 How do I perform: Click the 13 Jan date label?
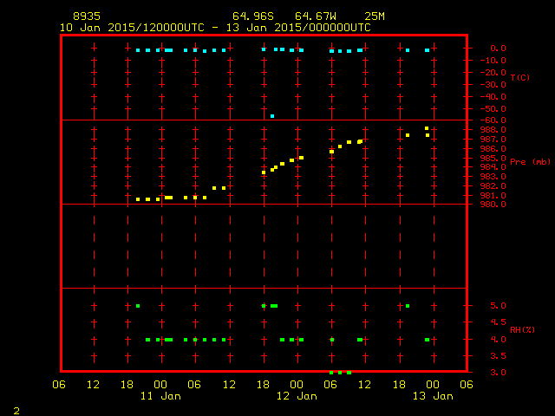click(433, 396)
